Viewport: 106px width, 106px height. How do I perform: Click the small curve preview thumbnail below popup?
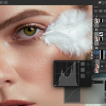[72, 95]
